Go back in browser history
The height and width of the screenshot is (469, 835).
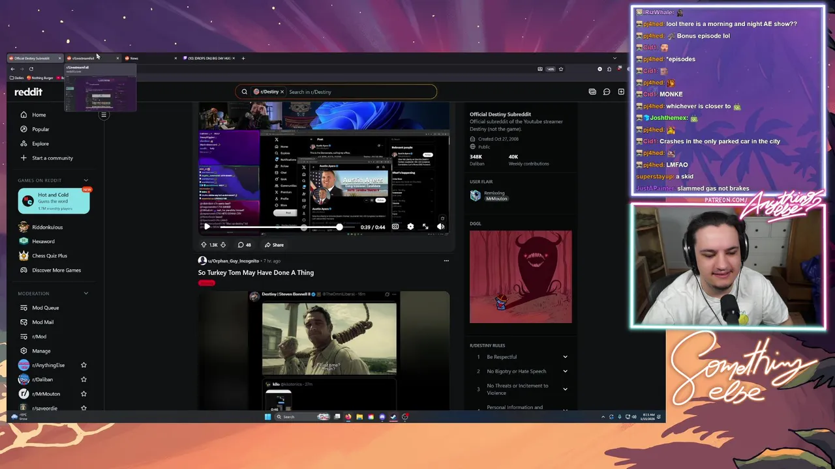tap(12, 69)
